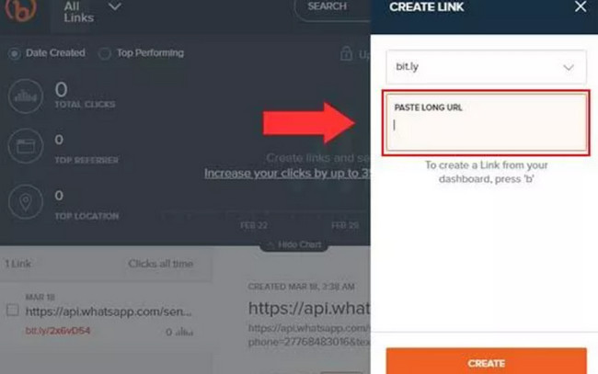Close the Create Link panel
This screenshot has width=598, height=374.
581,6
